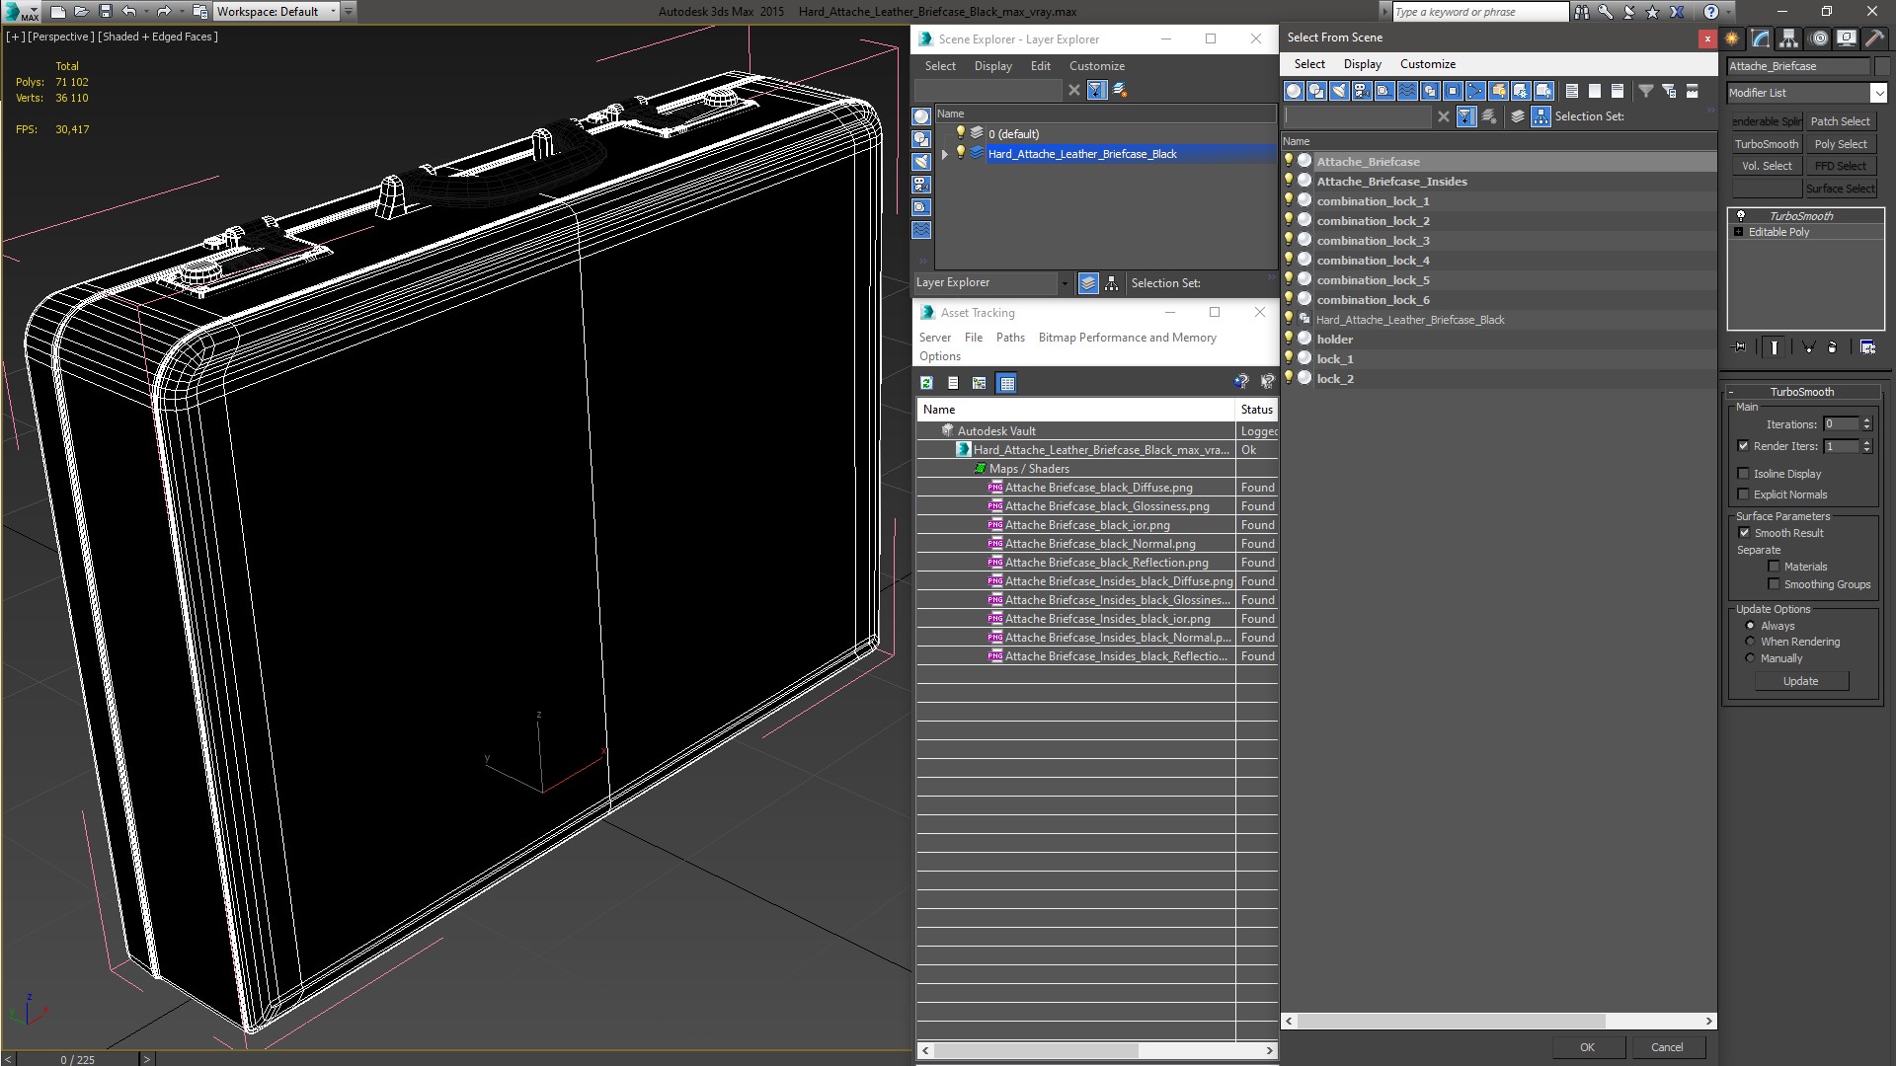Image resolution: width=1896 pixels, height=1066 pixels.
Task: Open the Paths menu in Asset Tracking
Action: [1009, 338]
